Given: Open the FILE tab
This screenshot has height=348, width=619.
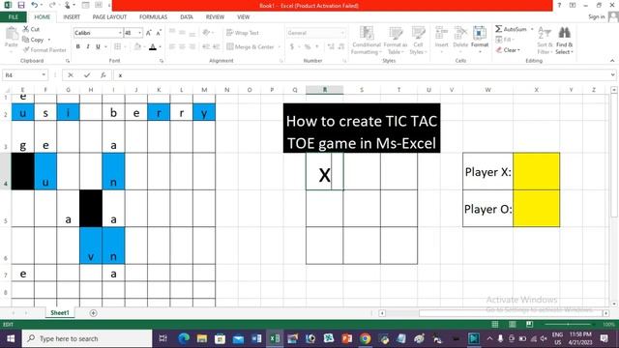Looking at the screenshot, I should tap(14, 17).
